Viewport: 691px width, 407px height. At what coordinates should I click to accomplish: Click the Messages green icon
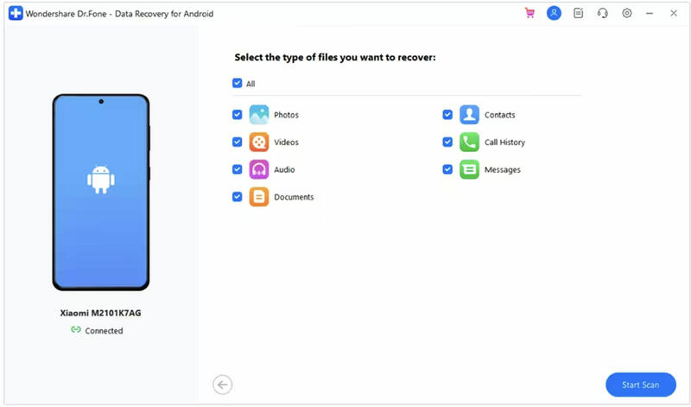[x=469, y=169]
